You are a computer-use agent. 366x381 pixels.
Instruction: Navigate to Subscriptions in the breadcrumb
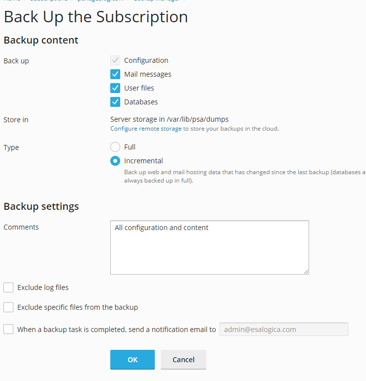point(48,1)
